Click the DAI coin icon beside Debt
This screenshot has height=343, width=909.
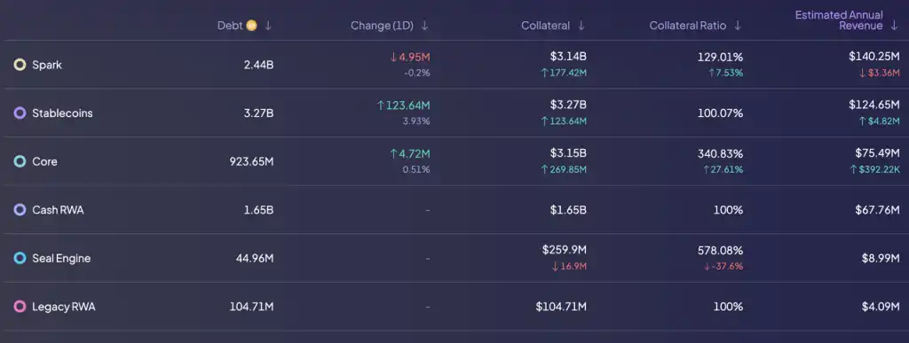click(251, 26)
